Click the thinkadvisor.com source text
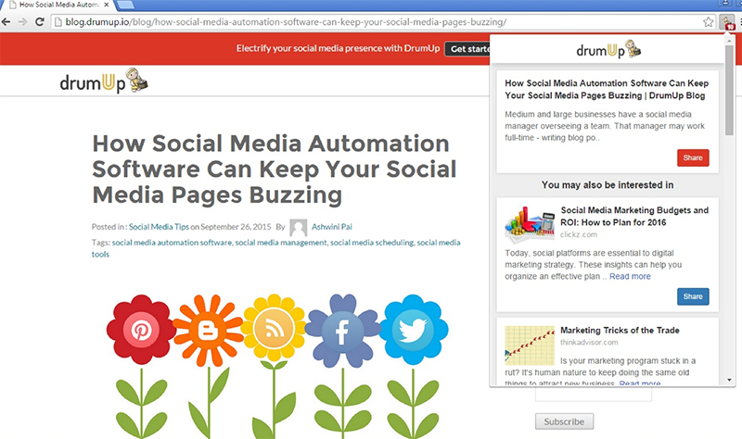 point(589,342)
